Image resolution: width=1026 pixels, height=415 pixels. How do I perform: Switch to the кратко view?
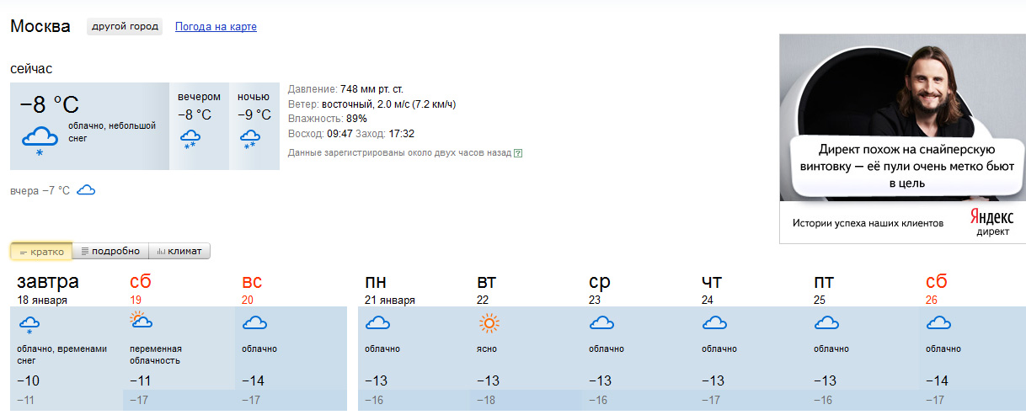click(x=41, y=252)
